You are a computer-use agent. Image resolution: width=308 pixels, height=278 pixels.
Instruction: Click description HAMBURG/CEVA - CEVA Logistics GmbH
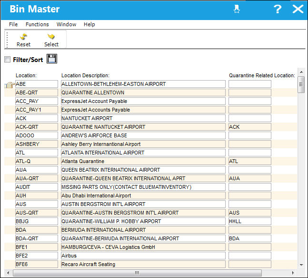(143, 247)
